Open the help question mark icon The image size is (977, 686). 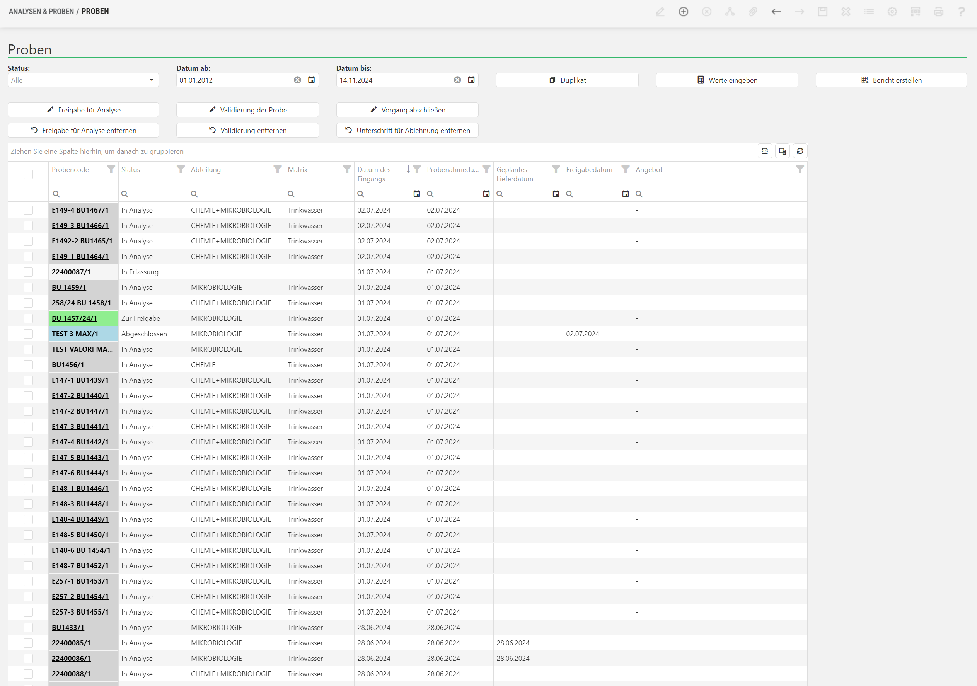tap(961, 12)
